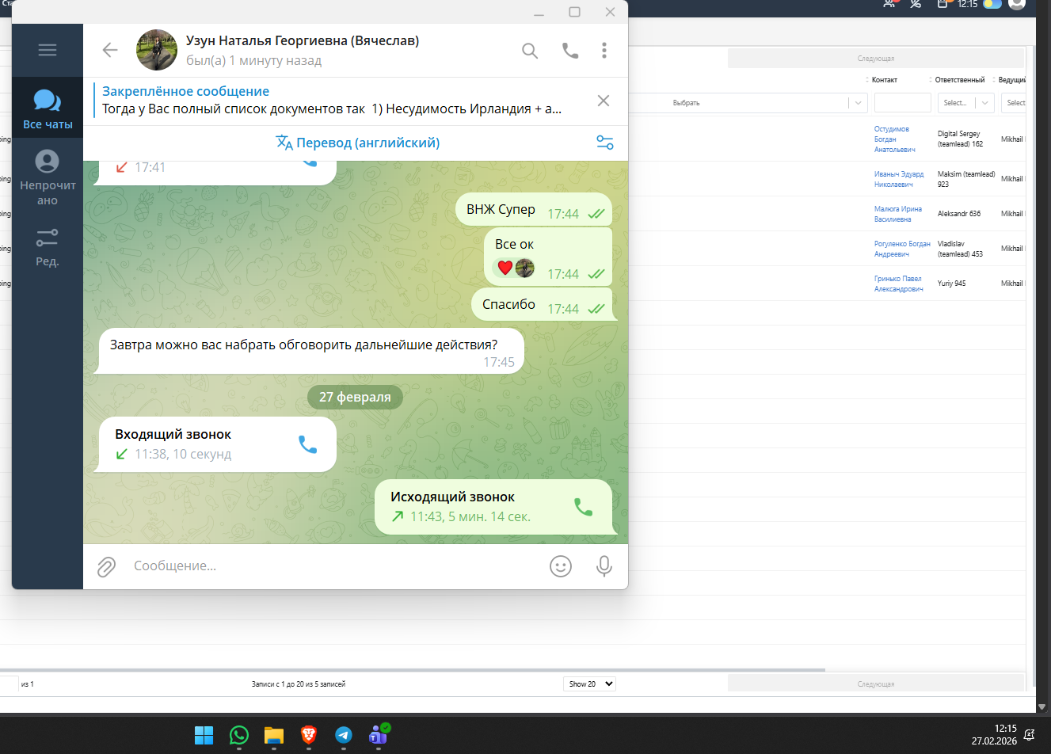Open the user avatar menu in CRM top bar
Viewport: 1051px width, 754px height.
(x=1017, y=4)
